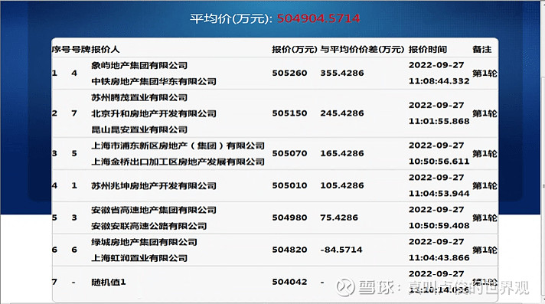Click the bid time 11:08:44.332
Image resolution: width=545 pixels, height=304 pixels.
coord(439,81)
